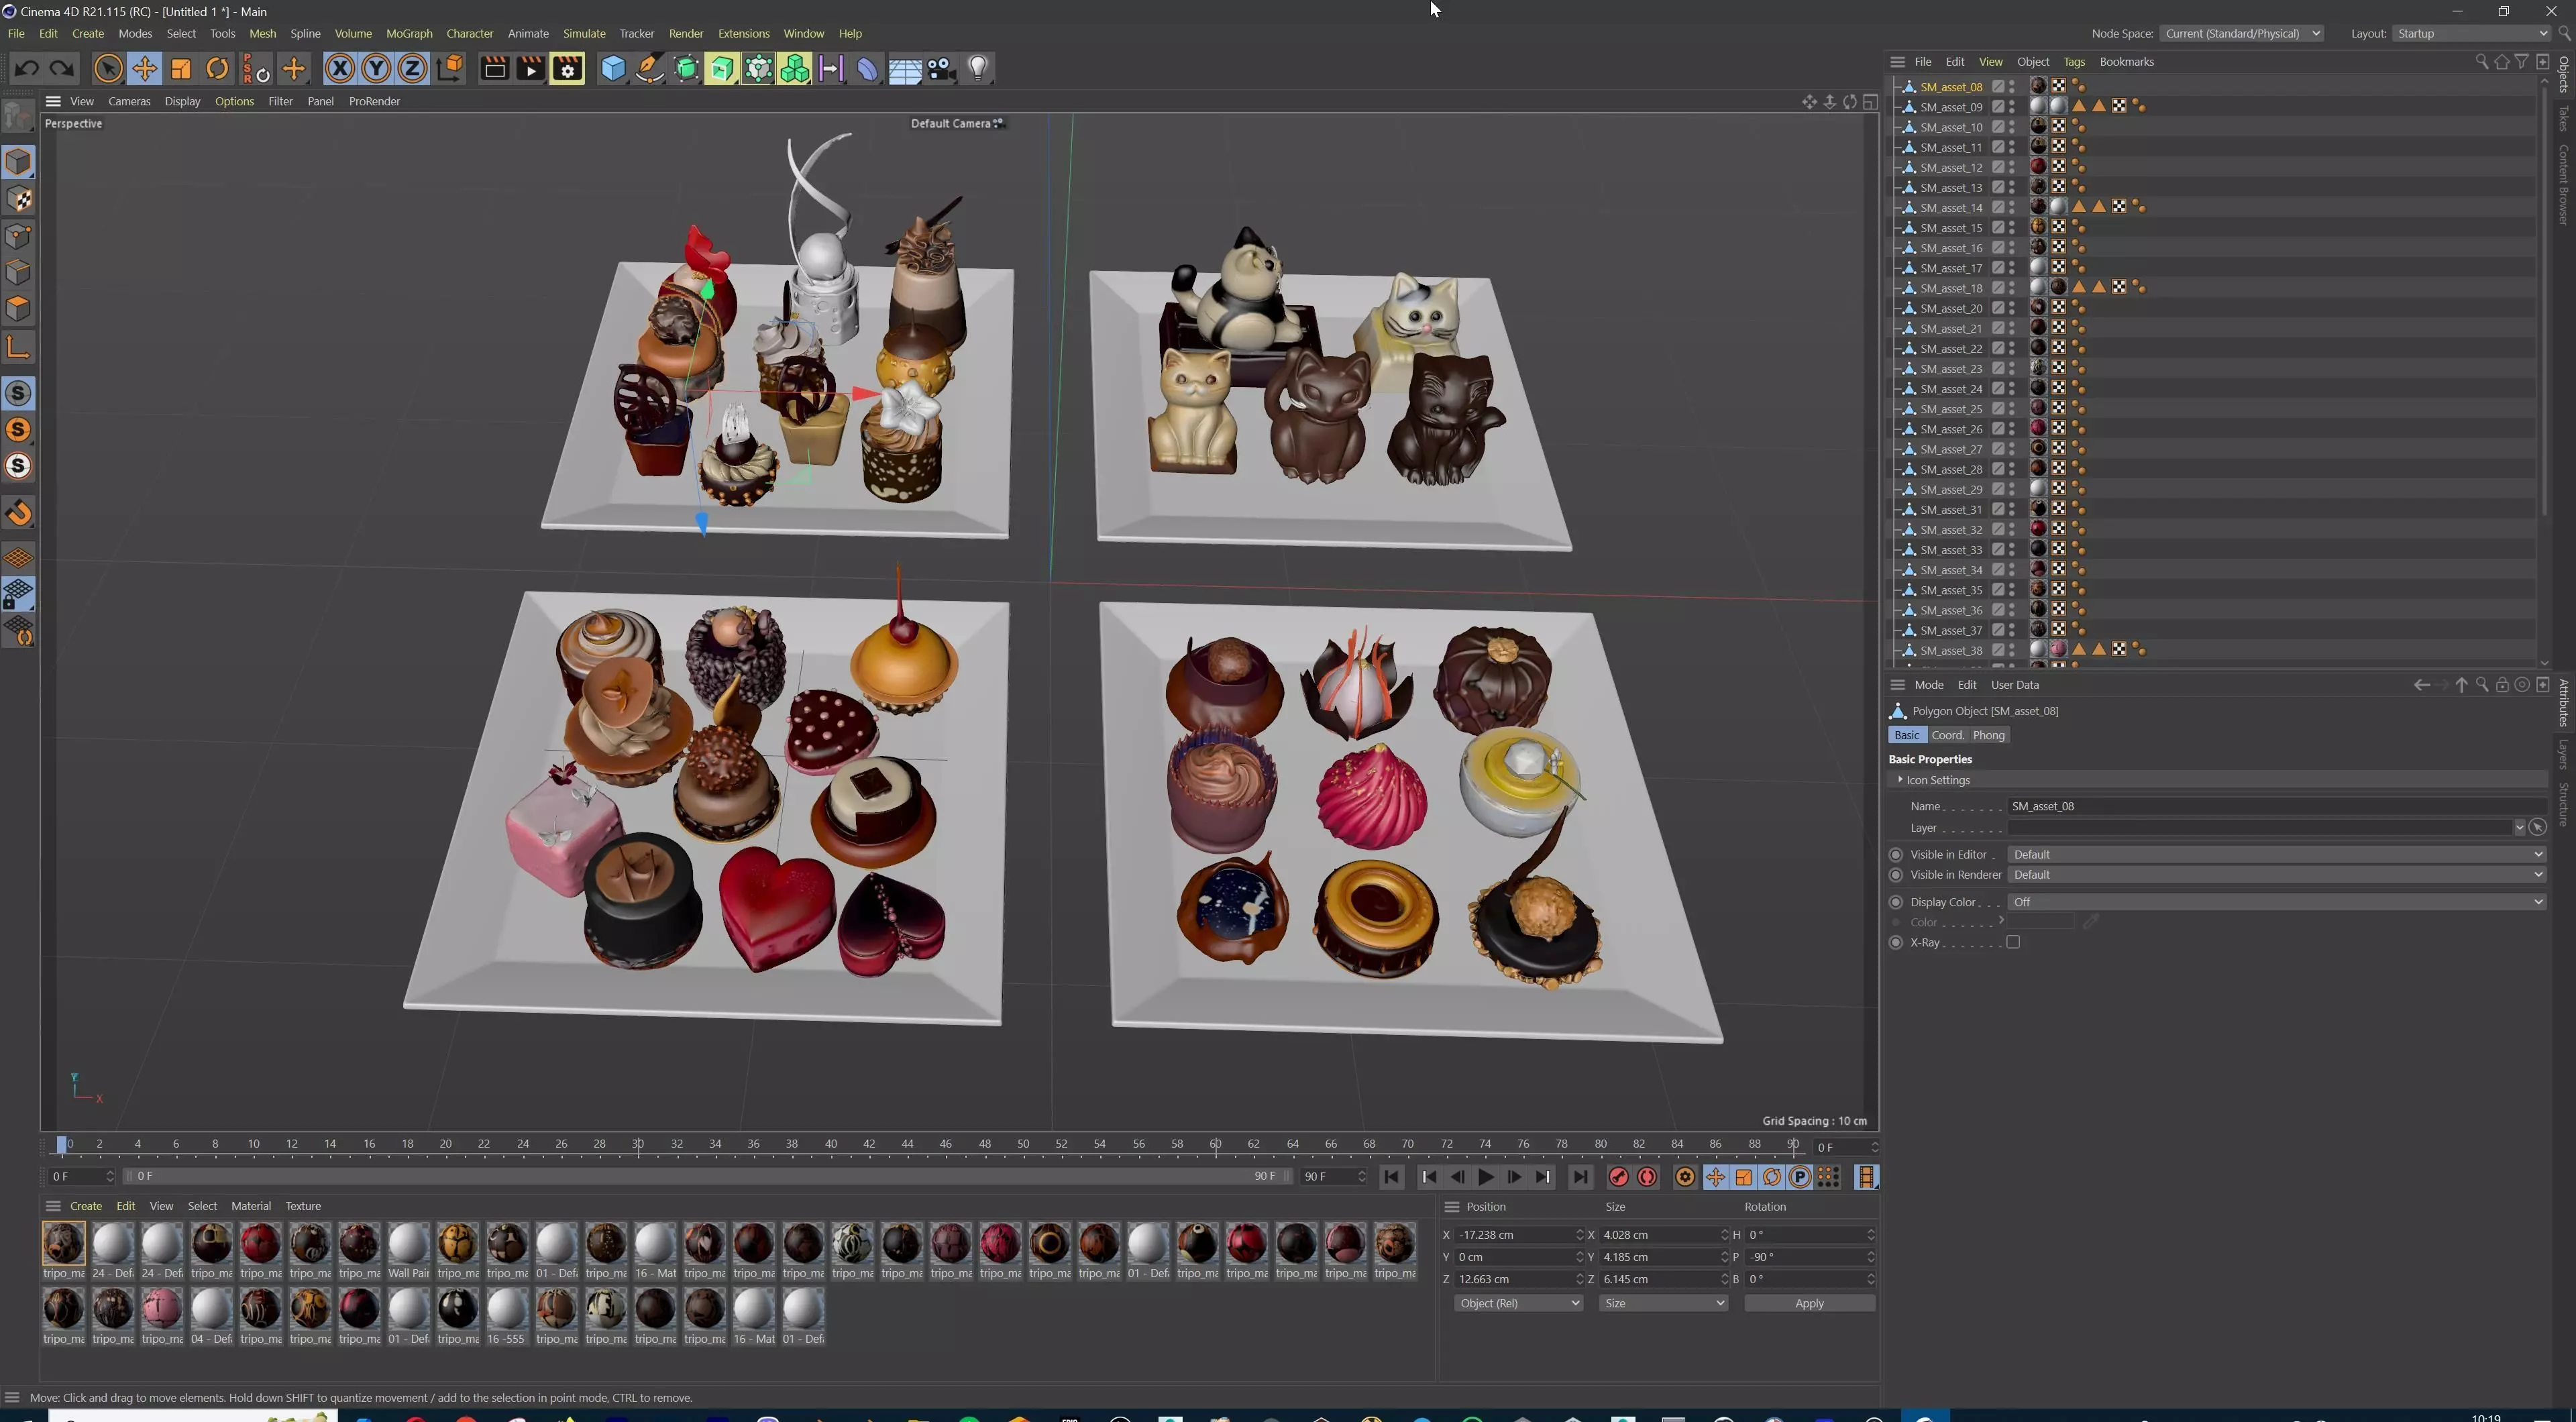Viewport: 2576px width, 1422px height.
Task: Select SM_asset_25 in object list
Action: tap(1950, 409)
